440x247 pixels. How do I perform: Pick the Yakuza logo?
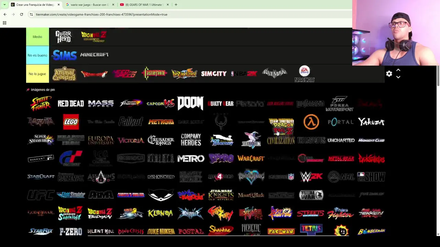coord(371,122)
